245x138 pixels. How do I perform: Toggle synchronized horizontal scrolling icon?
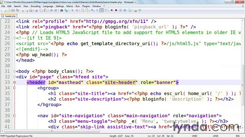(x=87, y=10)
